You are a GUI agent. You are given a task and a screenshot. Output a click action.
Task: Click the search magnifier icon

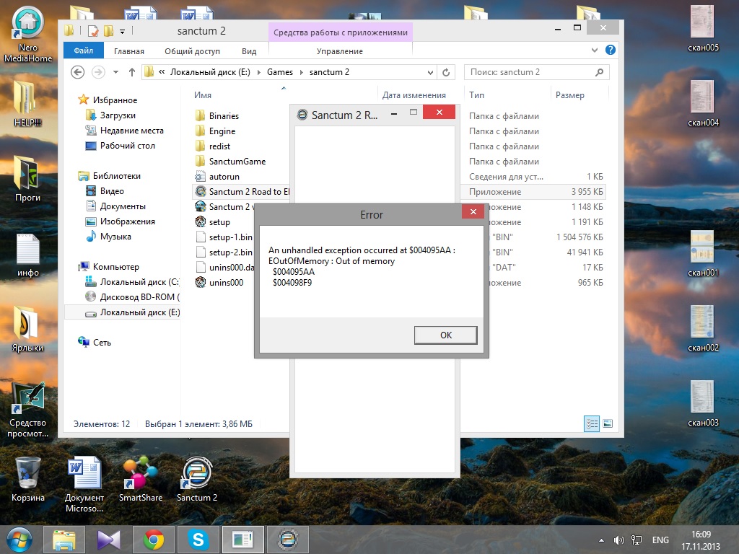(600, 72)
